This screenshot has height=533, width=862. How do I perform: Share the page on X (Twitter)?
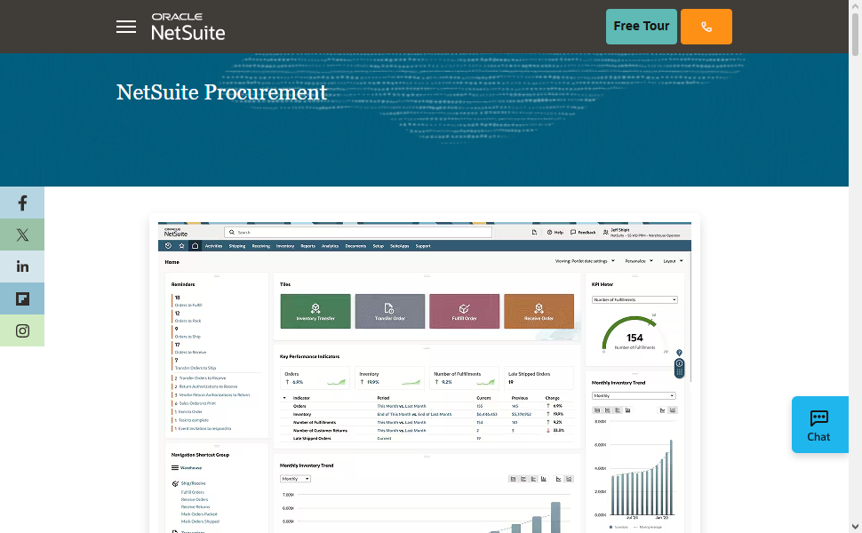tap(22, 235)
